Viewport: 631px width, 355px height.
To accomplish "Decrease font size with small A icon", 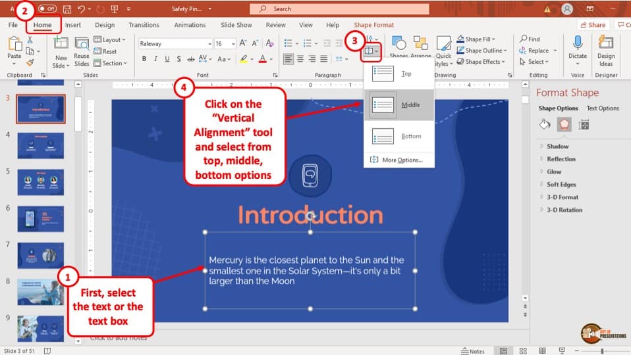I will click(x=255, y=43).
